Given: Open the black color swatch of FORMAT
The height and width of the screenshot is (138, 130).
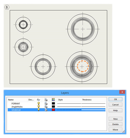Looking at the screenshot, I should coord(53,103).
